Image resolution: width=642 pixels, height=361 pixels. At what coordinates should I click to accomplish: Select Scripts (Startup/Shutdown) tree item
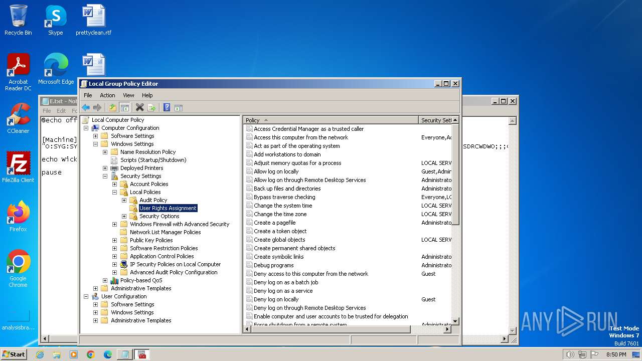pos(153,160)
